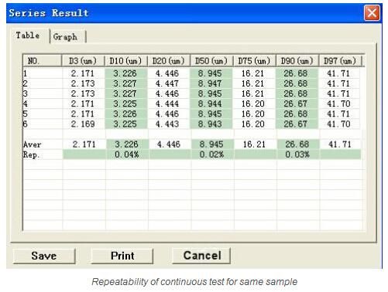
Task: Close the Series Result dialog
Action: pos(372,12)
